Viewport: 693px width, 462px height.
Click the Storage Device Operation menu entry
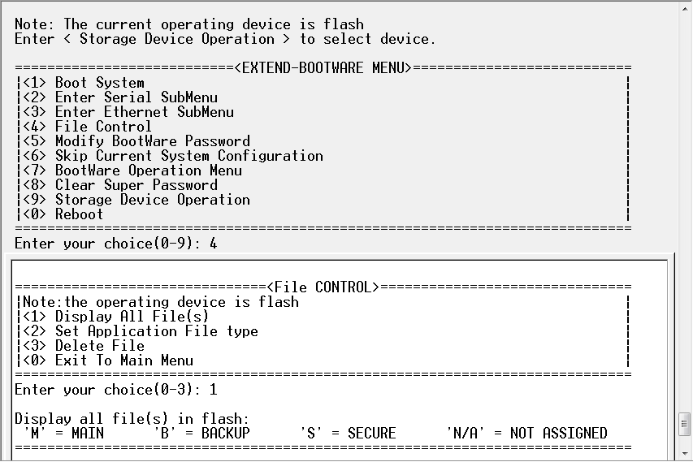(152, 200)
